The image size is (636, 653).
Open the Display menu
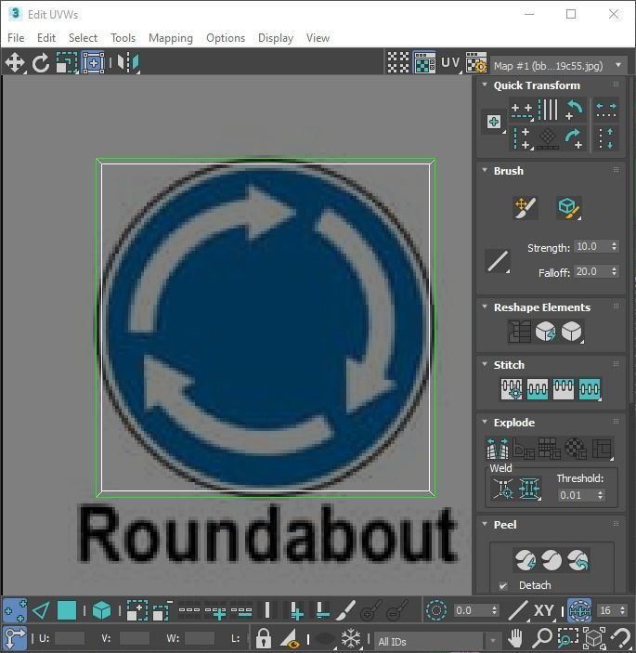276,38
